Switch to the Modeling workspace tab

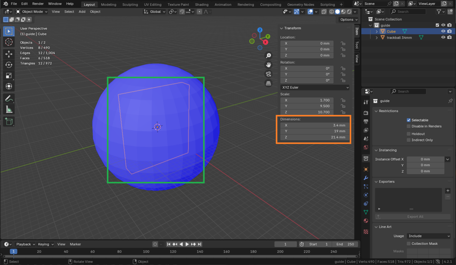pyautogui.click(x=109, y=5)
